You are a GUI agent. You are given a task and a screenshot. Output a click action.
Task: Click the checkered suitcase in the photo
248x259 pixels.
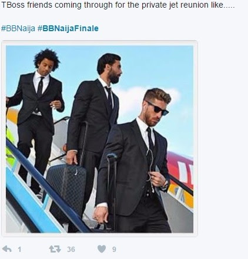66,188
